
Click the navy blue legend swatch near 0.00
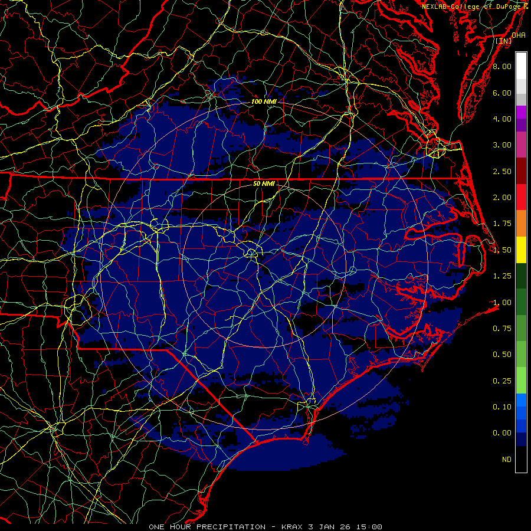click(x=521, y=439)
